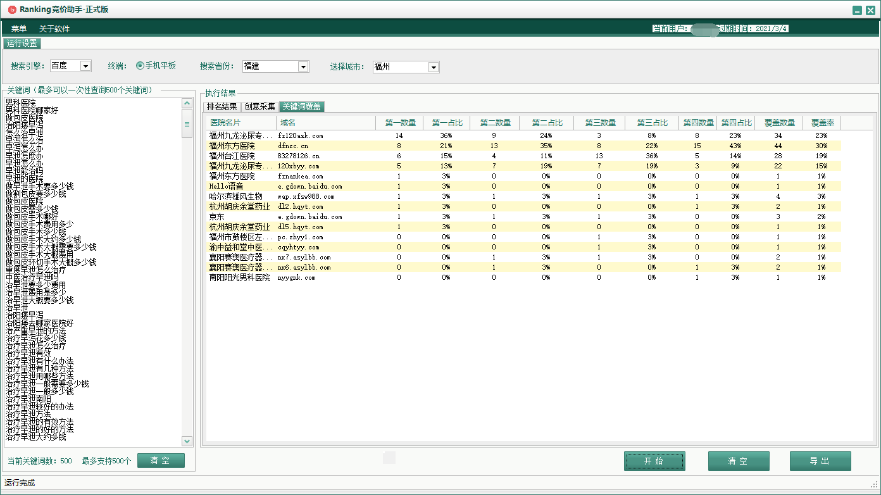Open the 关于软件 menu item
The width and height of the screenshot is (881, 495).
point(54,28)
